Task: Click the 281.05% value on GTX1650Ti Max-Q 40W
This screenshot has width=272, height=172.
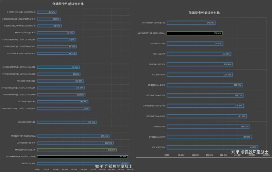Action: coord(242,116)
